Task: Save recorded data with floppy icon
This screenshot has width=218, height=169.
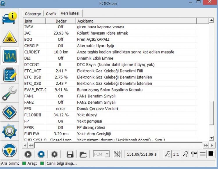Action: point(70,154)
